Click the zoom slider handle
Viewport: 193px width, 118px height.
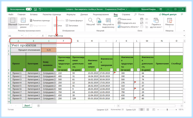(167, 110)
